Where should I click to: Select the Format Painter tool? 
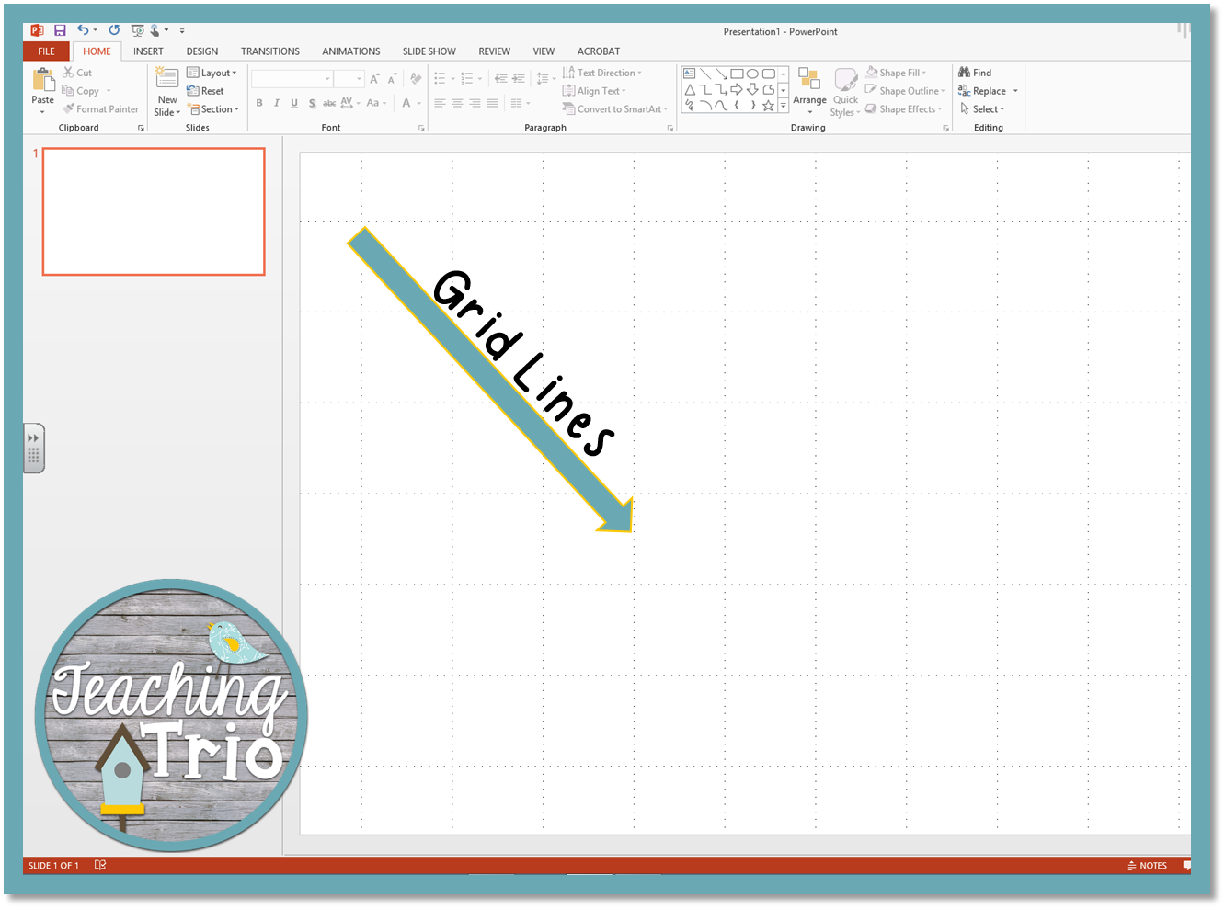[x=100, y=108]
